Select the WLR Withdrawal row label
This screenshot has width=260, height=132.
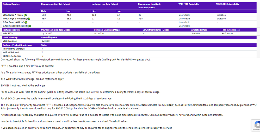point(10,52)
